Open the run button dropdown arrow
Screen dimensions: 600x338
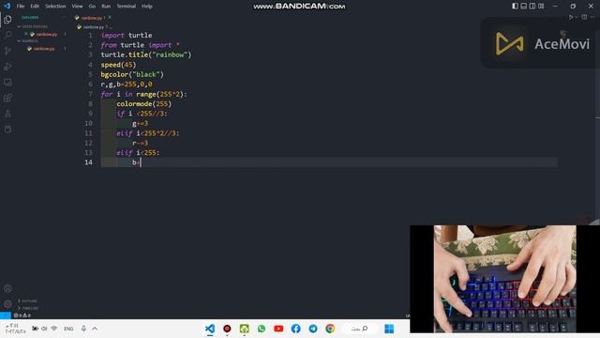tap(577, 17)
